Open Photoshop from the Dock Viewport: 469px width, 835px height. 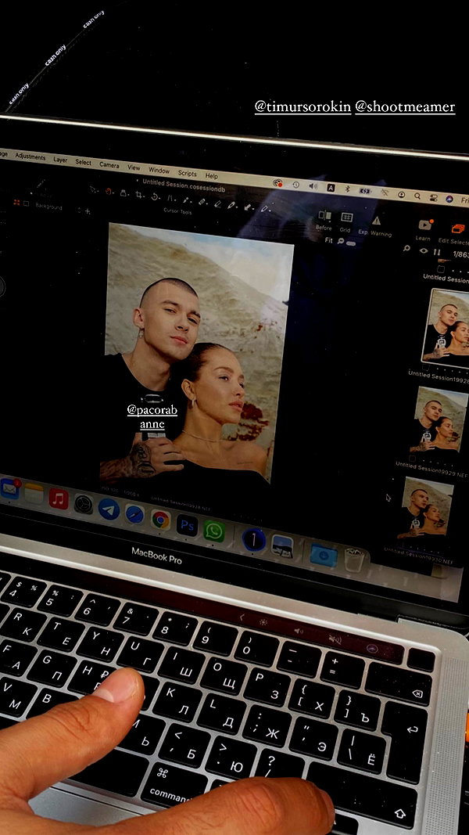187,526
